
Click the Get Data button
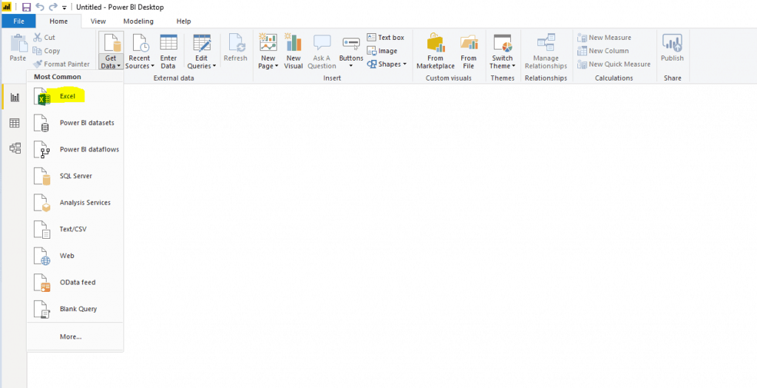(111, 51)
